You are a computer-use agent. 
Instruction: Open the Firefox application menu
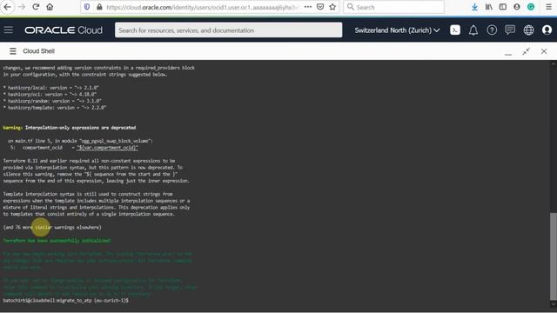point(548,7)
